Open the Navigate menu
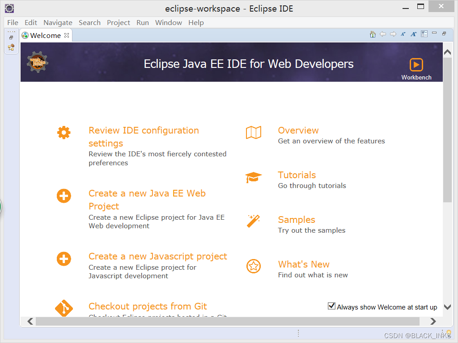Screen dimensions: 458x343 58,23
